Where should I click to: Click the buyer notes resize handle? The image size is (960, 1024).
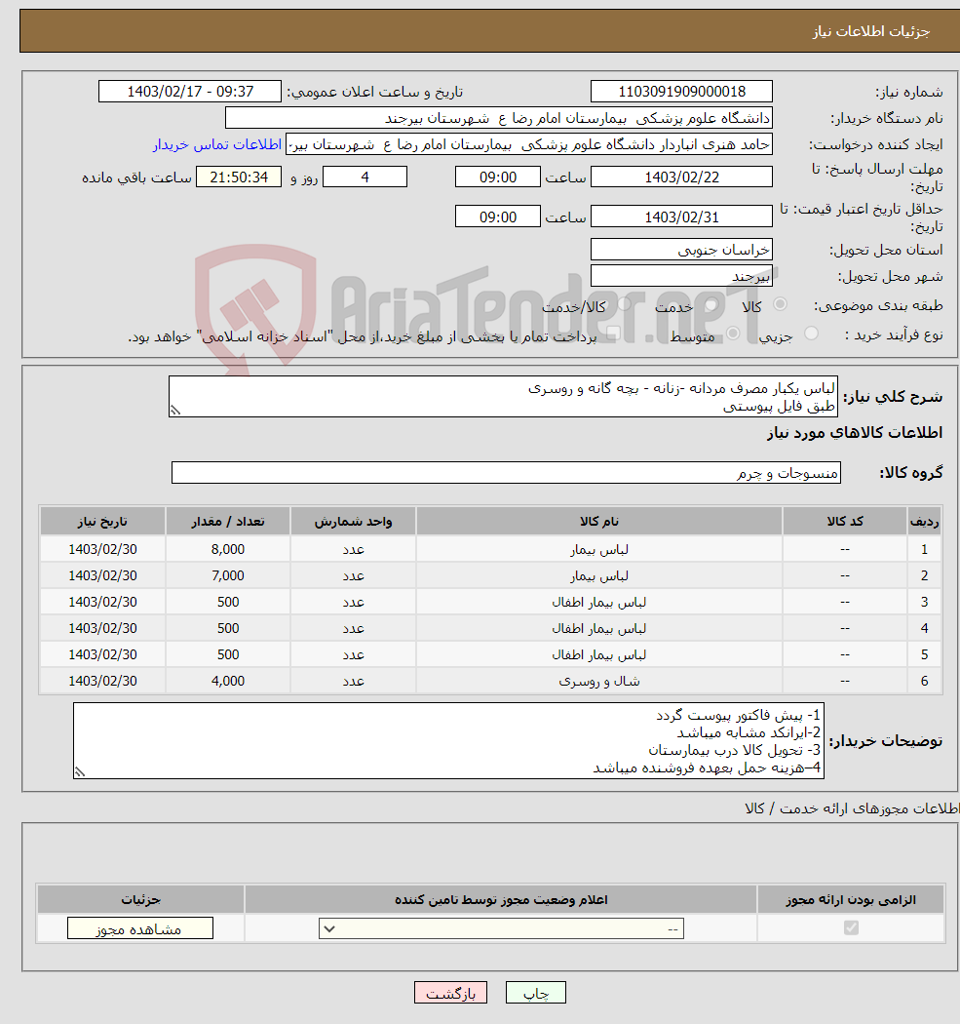click(x=80, y=772)
